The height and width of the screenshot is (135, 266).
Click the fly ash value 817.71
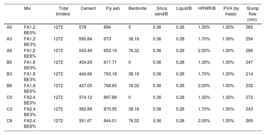click(110, 62)
